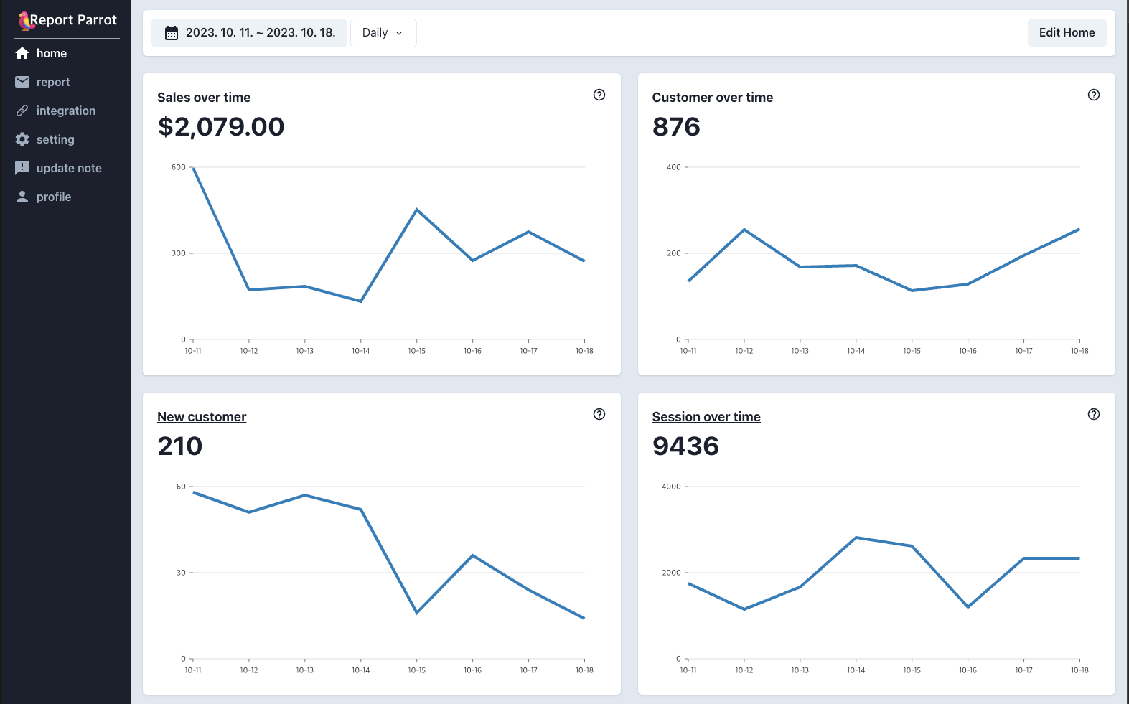
Task: Open the Daily interval dropdown
Action: [383, 33]
